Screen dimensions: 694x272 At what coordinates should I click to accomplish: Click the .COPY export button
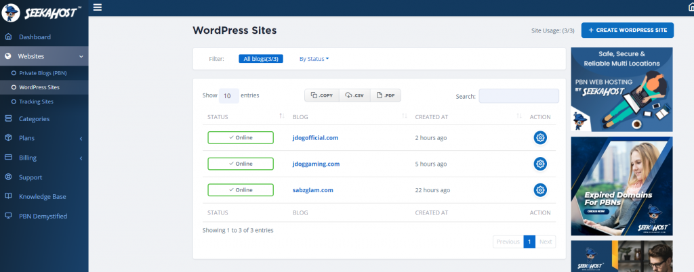click(x=322, y=95)
